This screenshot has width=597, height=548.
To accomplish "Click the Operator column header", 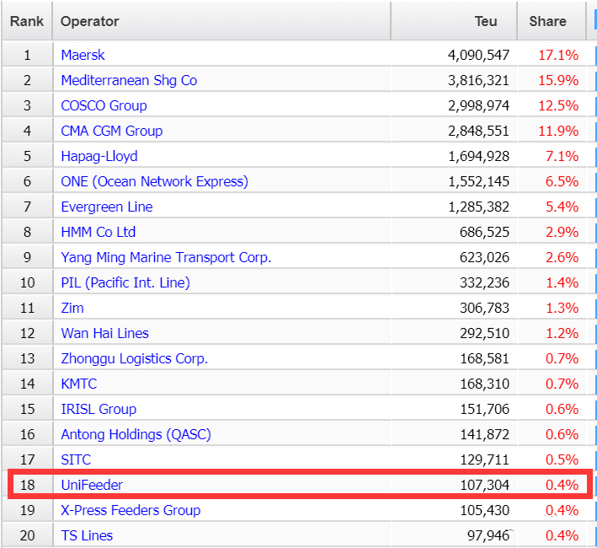I will (221, 21).
